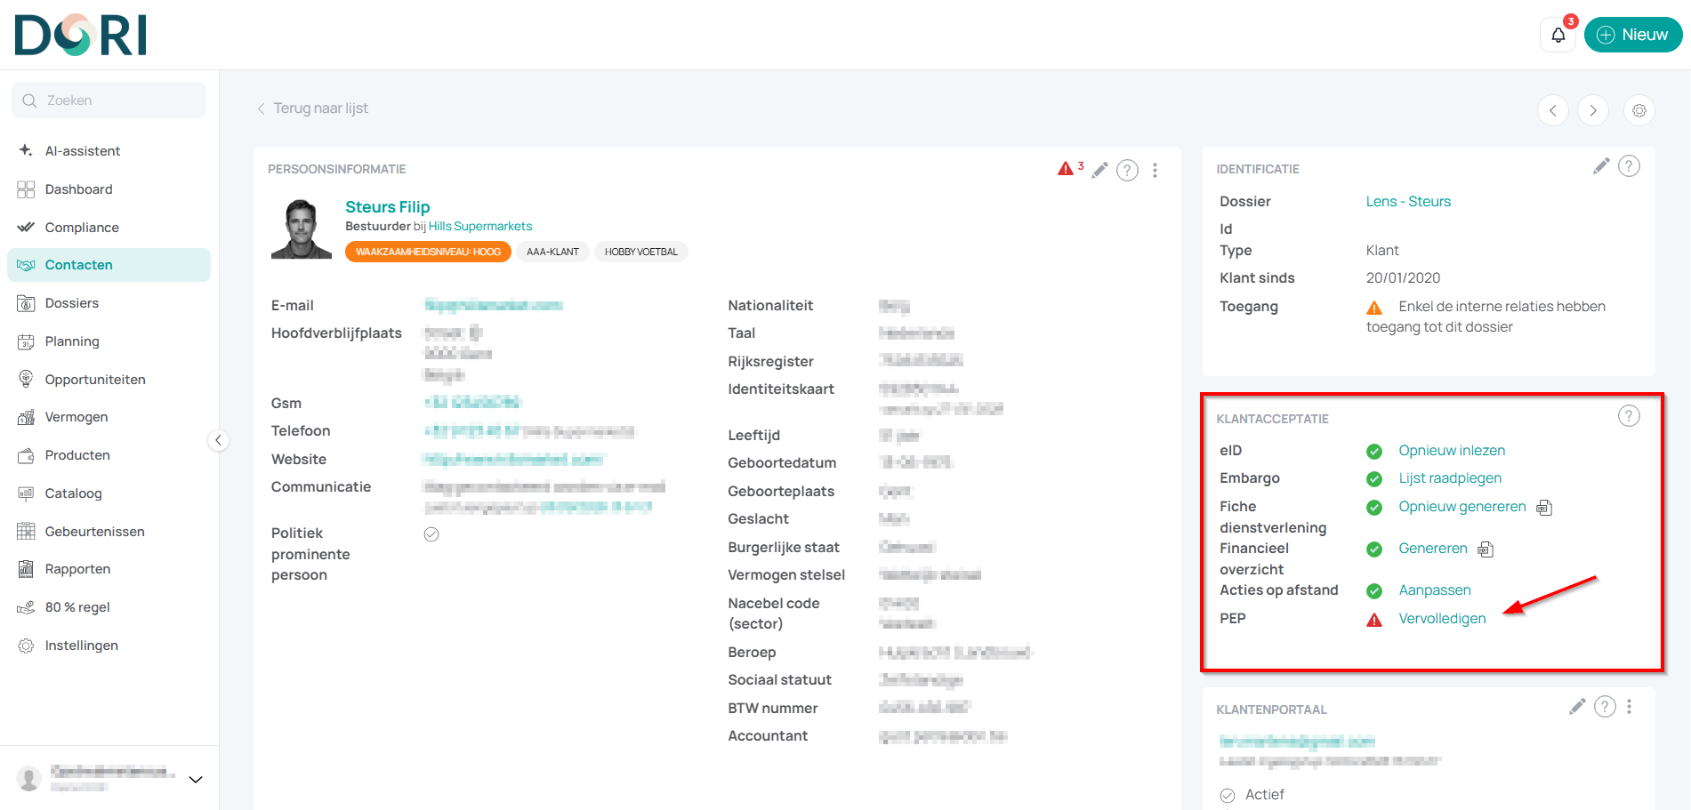Open Vermogen chart icon
This screenshot has height=810, width=1691.
(x=26, y=417)
